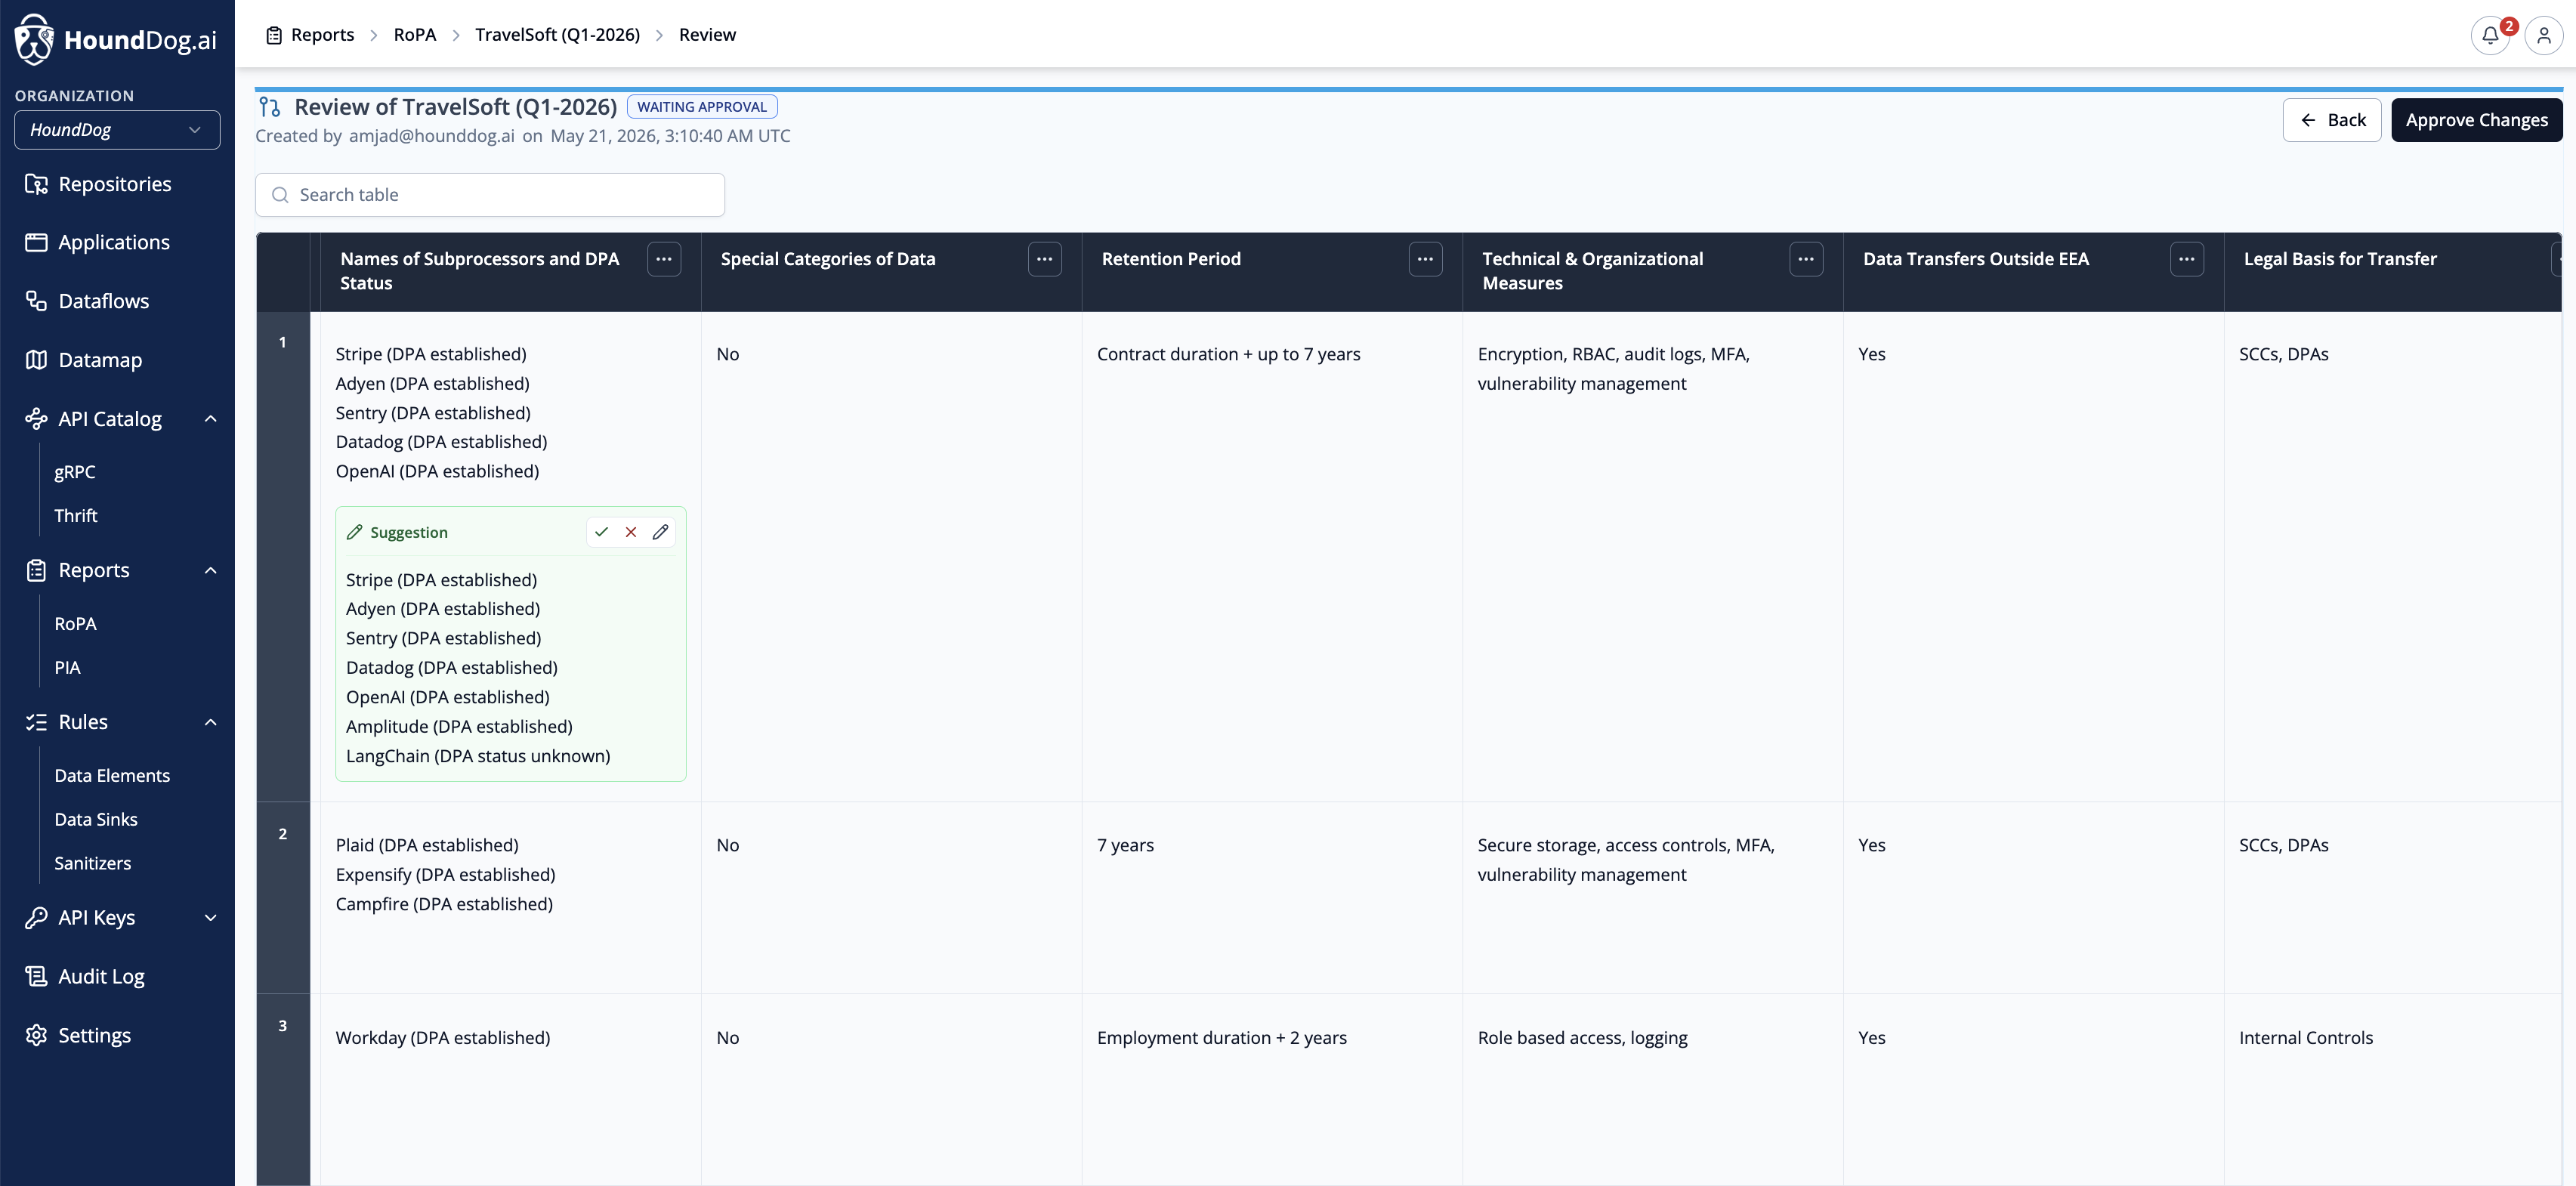The height and width of the screenshot is (1186, 2576).
Task: Open Data Elements under Rules
Action: point(112,775)
